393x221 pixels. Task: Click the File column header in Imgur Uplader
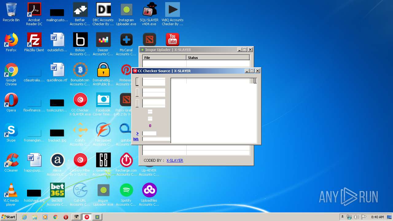(x=164, y=57)
